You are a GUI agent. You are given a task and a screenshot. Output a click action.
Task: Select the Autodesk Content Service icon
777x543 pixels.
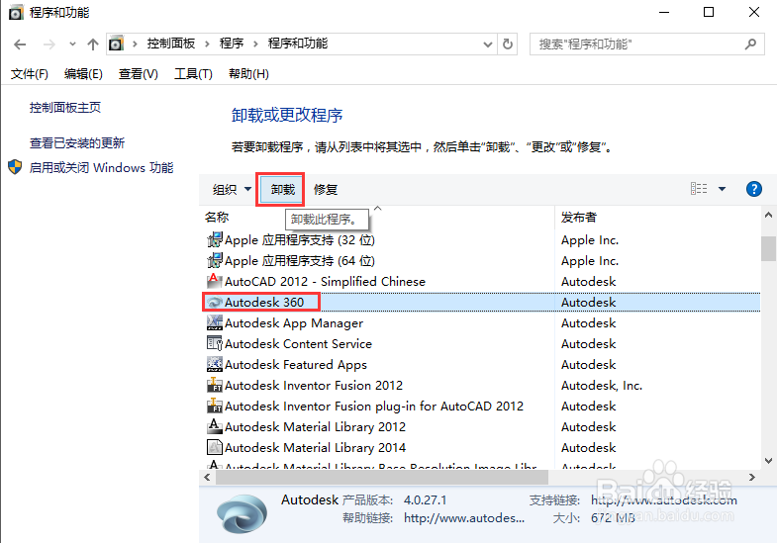click(x=214, y=343)
